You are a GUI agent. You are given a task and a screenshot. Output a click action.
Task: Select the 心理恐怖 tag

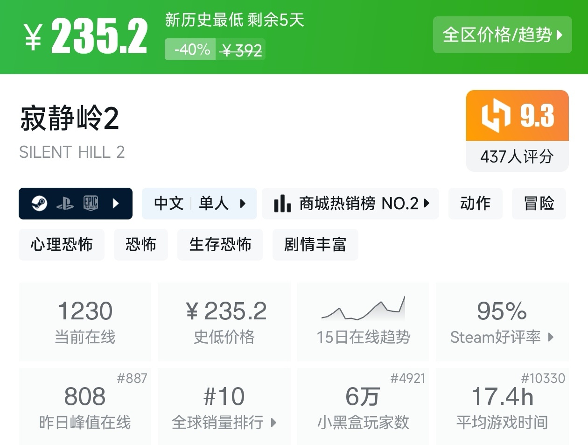coord(62,244)
